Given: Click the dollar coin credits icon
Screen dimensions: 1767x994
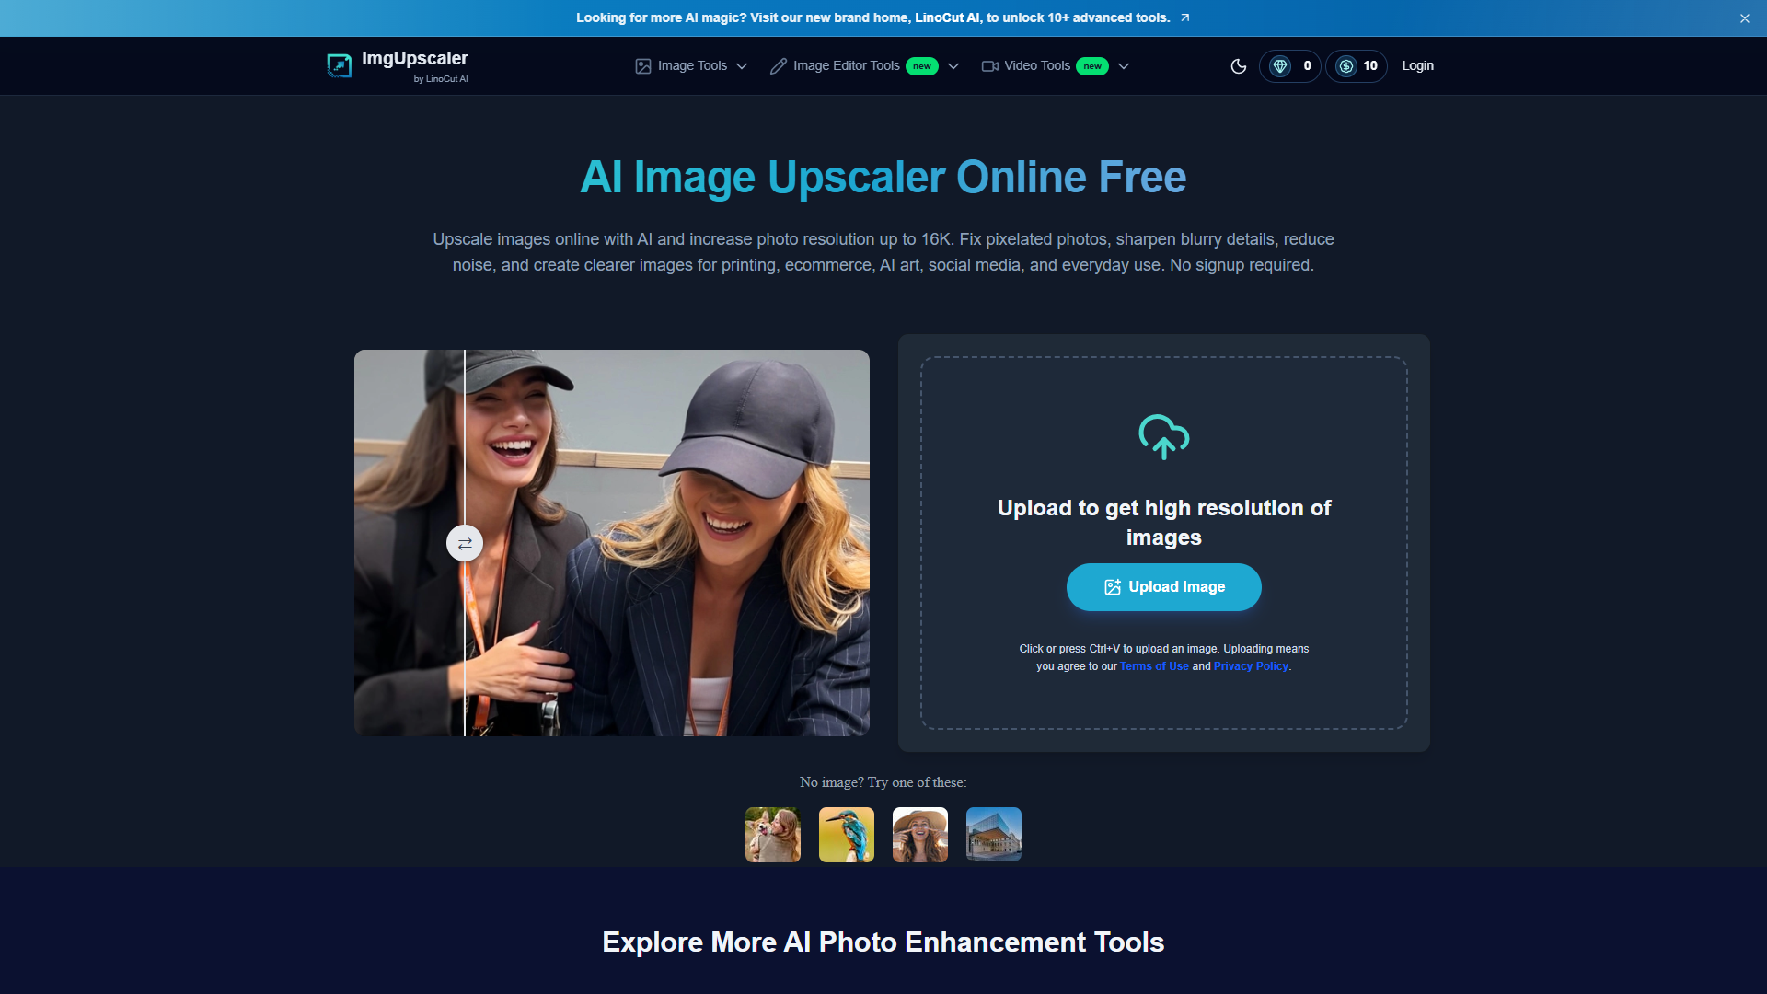Looking at the screenshot, I should tap(1346, 66).
